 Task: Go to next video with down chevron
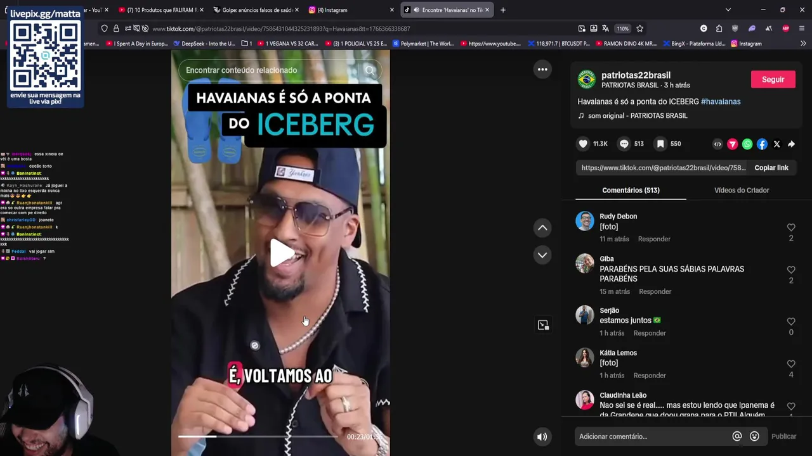point(542,255)
